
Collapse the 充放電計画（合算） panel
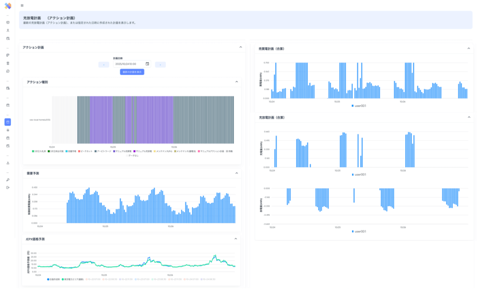(469, 117)
